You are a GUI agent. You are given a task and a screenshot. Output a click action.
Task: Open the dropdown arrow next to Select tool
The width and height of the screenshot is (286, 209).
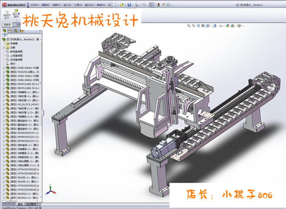[x=155, y=5]
